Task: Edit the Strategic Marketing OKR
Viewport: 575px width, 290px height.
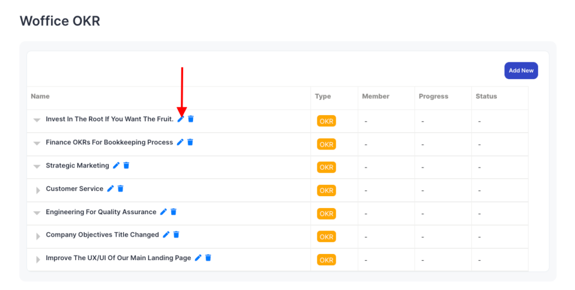Action: pos(116,165)
